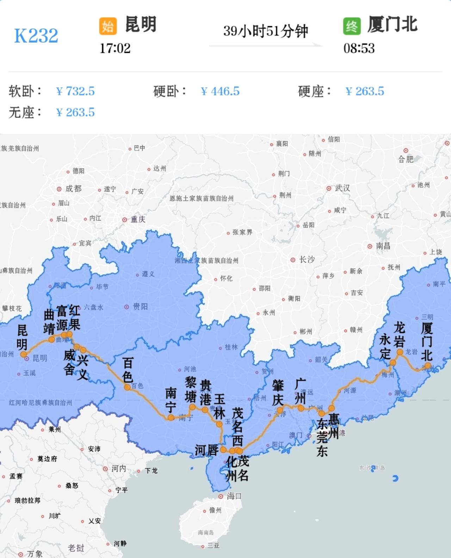The height and width of the screenshot is (558, 451).
Task: Click the 郴州 city label on map
Action: (x=306, y=332)
